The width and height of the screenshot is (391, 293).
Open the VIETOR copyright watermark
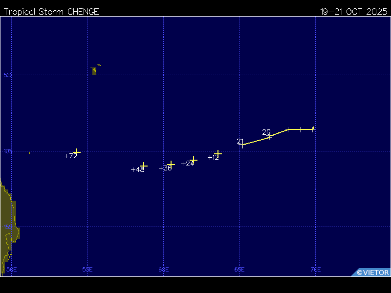[372, 272]
